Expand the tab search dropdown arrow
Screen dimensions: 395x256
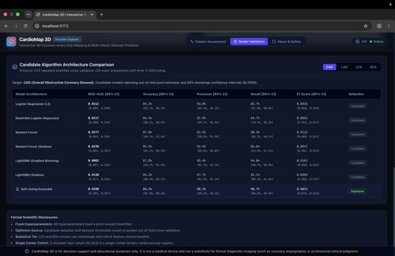pyautogui.click(x=28, y=15)
